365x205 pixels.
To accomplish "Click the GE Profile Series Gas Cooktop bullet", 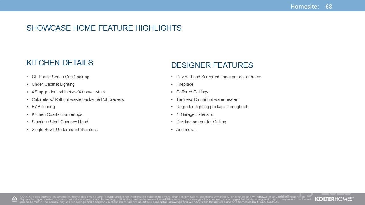I will (x=60, y=77).
